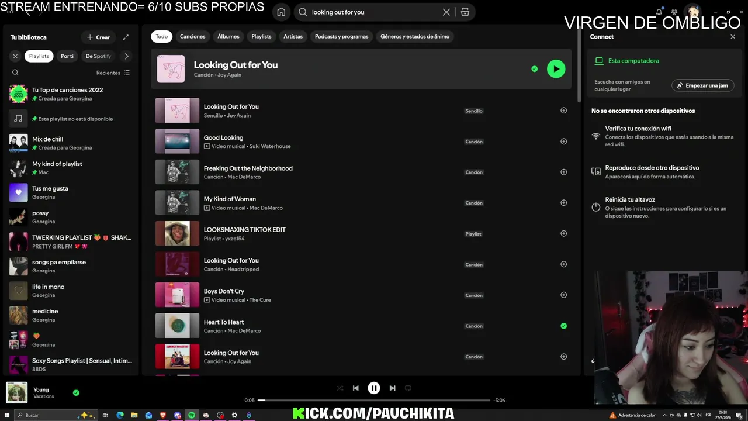
Task: Open the life in mono playlist
Action: [71, 291]
